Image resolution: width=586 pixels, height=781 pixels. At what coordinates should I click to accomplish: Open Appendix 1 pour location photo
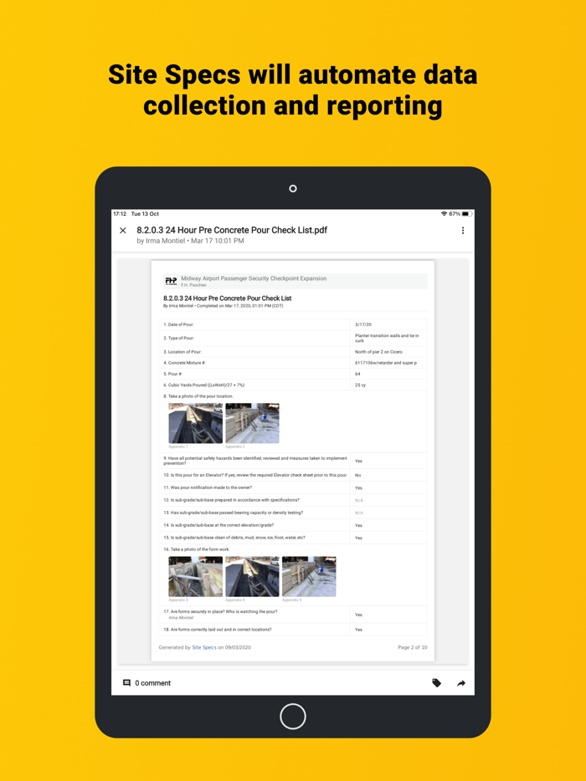(196, 423)
